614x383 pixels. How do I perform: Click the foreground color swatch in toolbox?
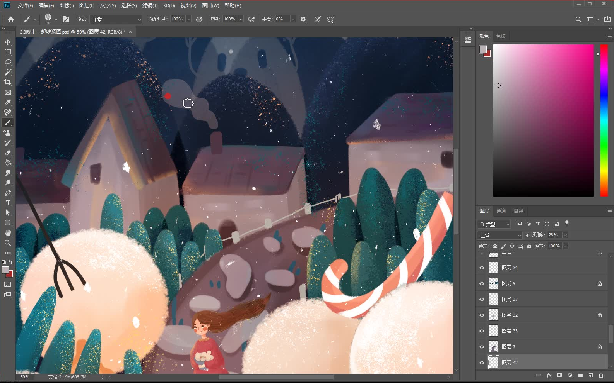5,270
